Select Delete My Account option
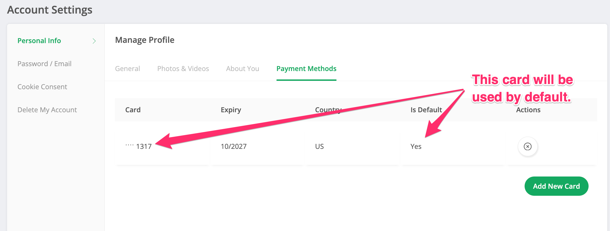The image size is (610, 231). point(47,110)
